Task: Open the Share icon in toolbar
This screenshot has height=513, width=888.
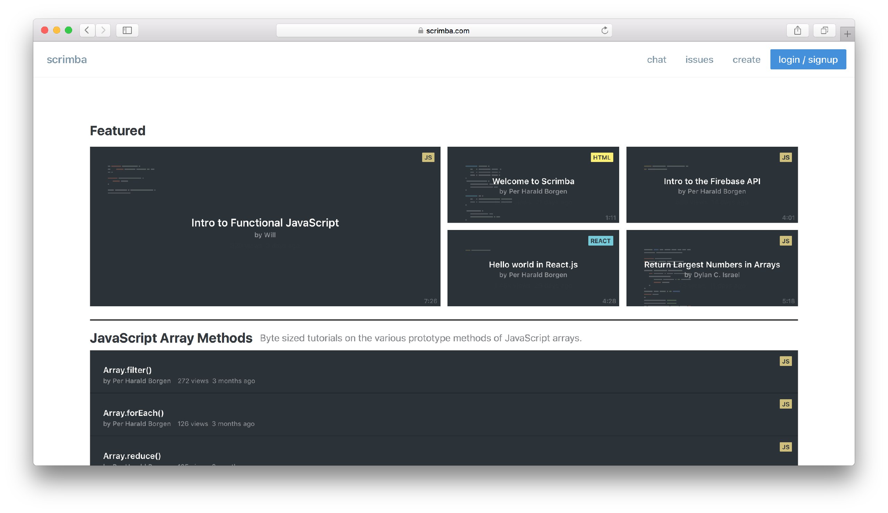Action: tap(797, 30)
